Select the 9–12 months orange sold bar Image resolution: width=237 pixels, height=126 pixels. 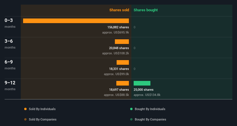click(123, 83)
